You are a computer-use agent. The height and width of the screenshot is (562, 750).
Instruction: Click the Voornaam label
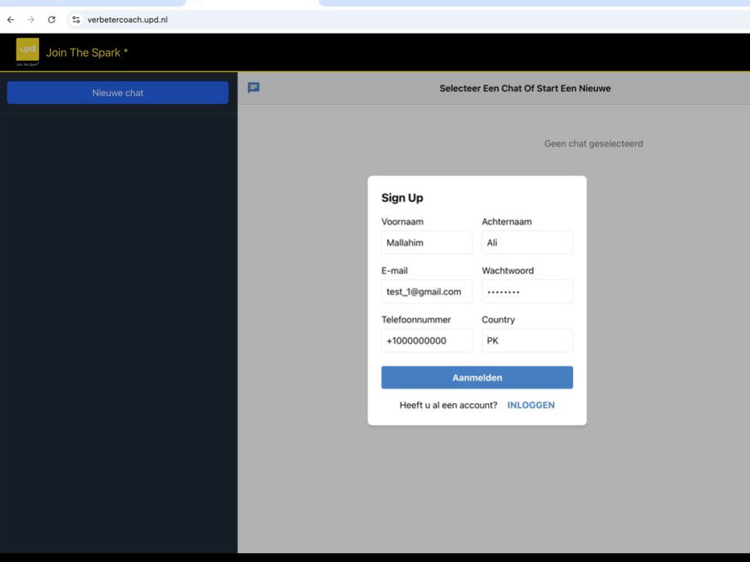coord(402,222)
